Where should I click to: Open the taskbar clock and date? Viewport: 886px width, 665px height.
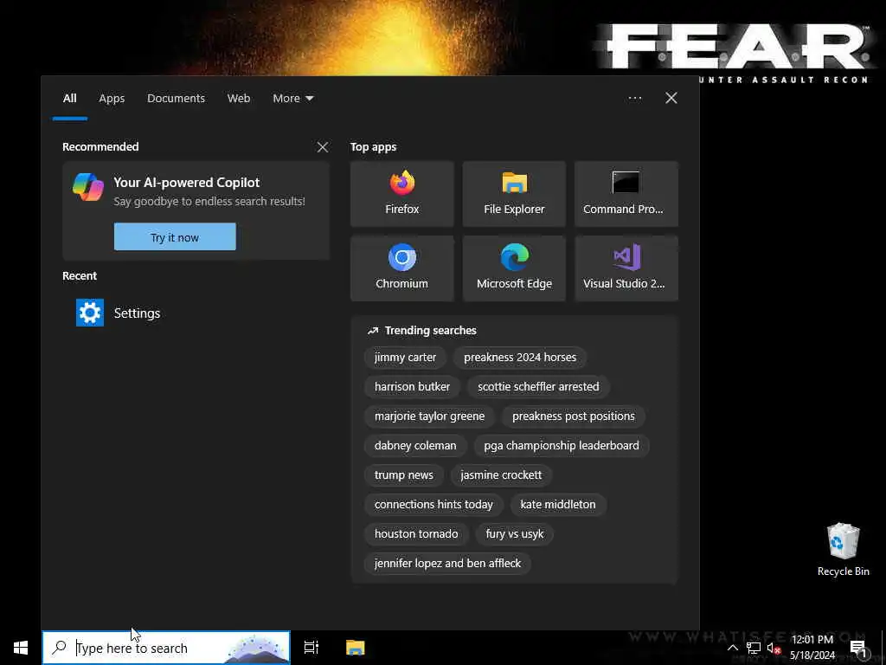point(812,648)
